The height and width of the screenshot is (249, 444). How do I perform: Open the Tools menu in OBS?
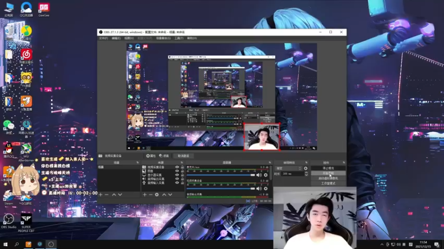point(179,38)
